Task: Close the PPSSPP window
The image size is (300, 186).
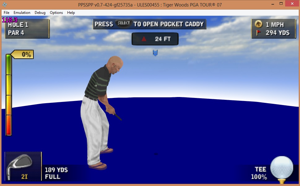Action: tap(292, 4)
